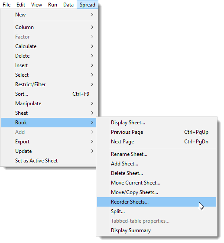Select Reorder Sheets... item

point(156,202)
